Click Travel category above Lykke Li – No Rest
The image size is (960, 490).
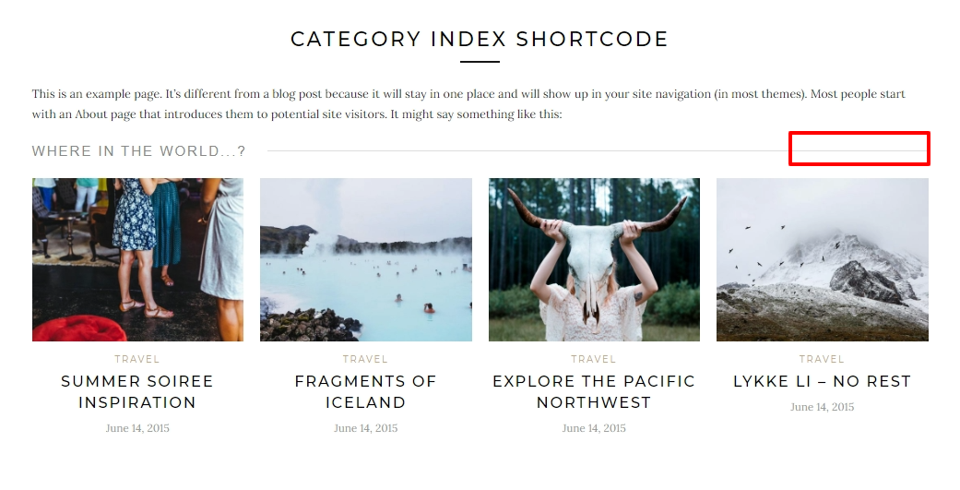(823, 359)
